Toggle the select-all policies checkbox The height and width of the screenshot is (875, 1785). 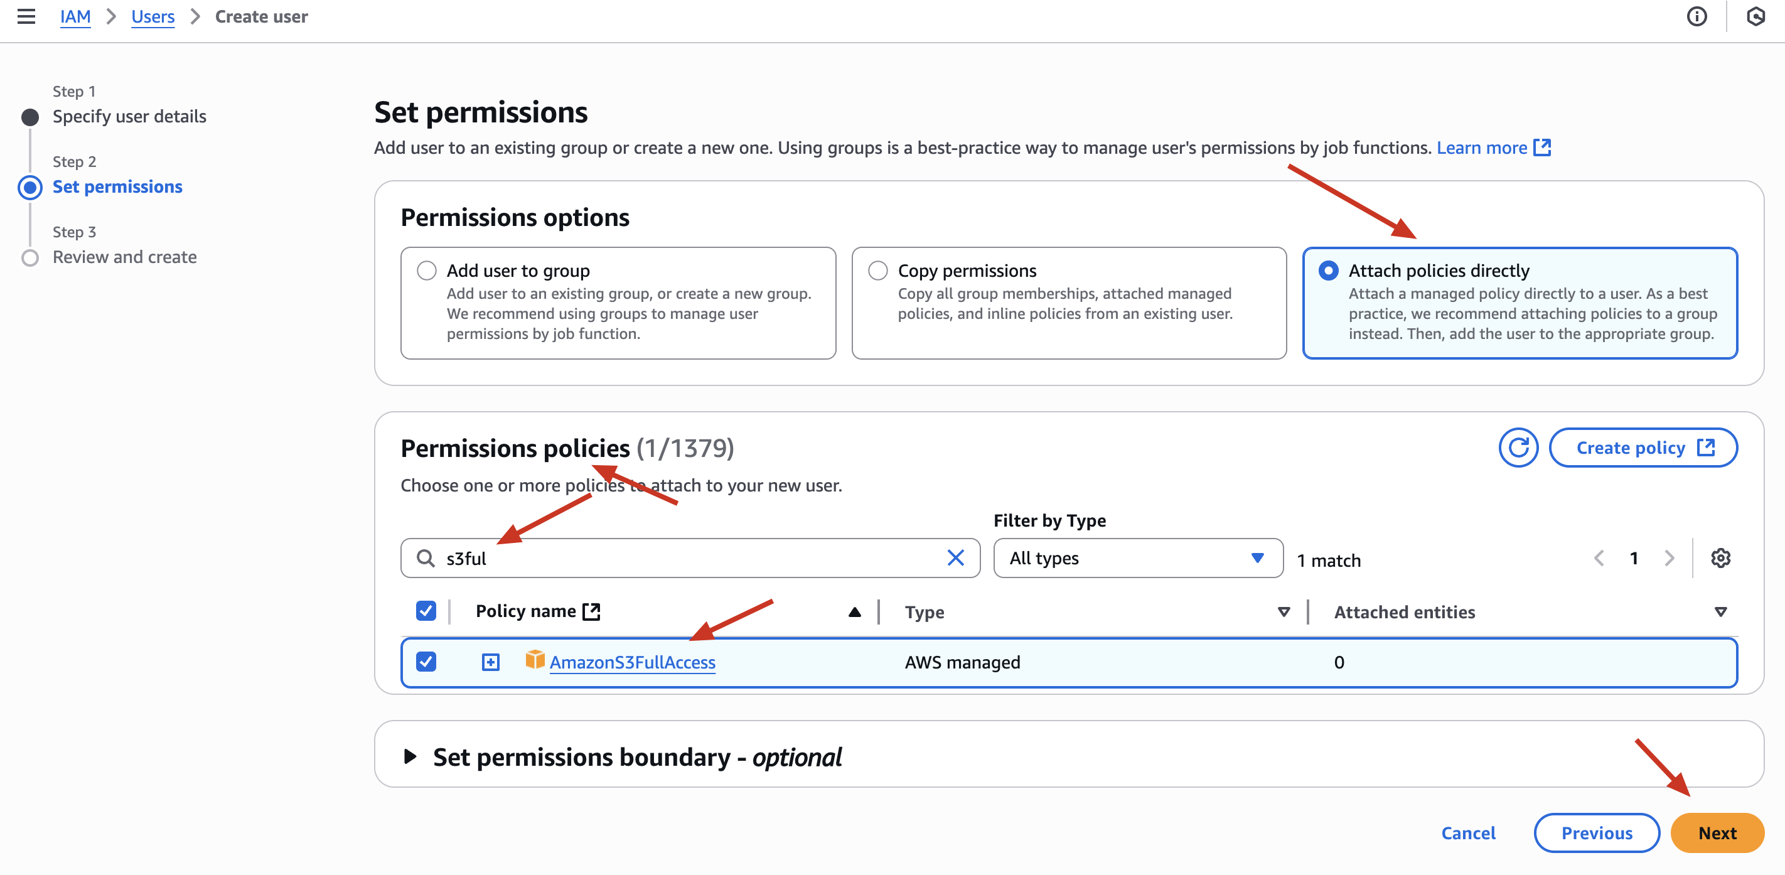pos(426,611)
